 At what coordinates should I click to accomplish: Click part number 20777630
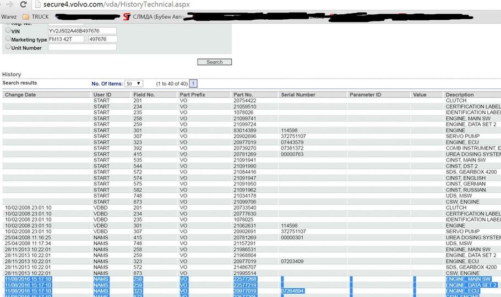pyautogui.click(x=245, y=214)
